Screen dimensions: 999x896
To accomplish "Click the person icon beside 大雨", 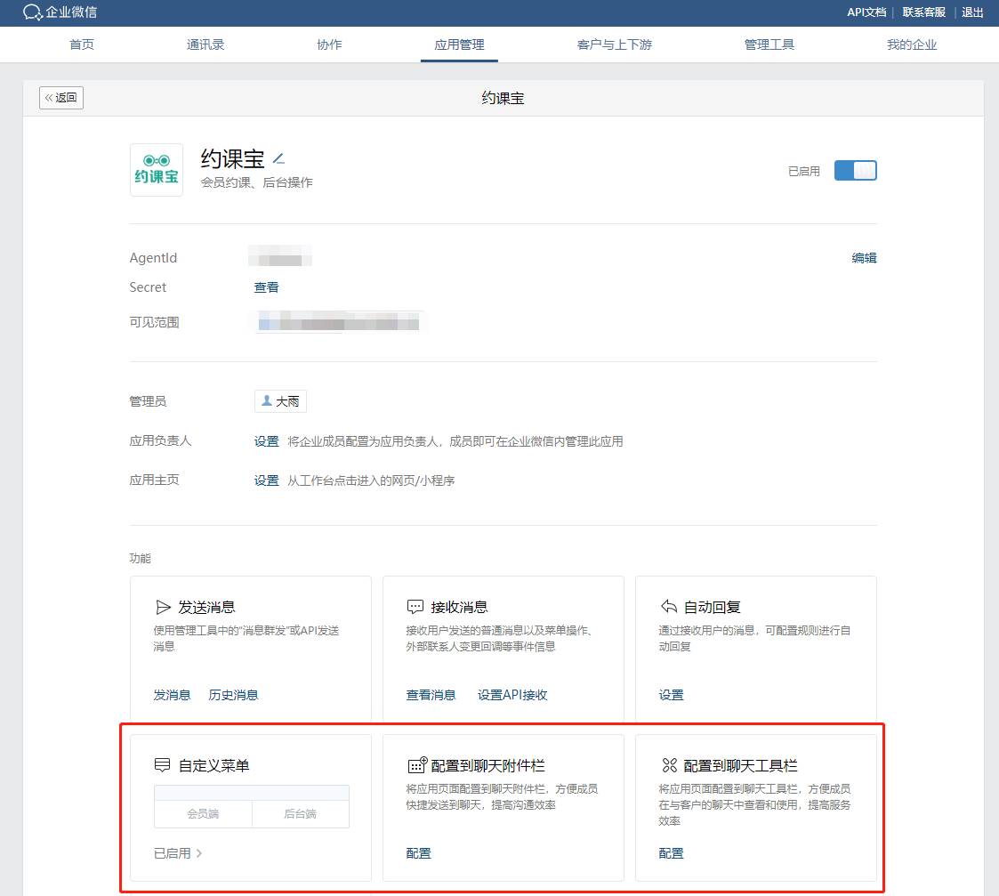I will click(x=267, y=400).
